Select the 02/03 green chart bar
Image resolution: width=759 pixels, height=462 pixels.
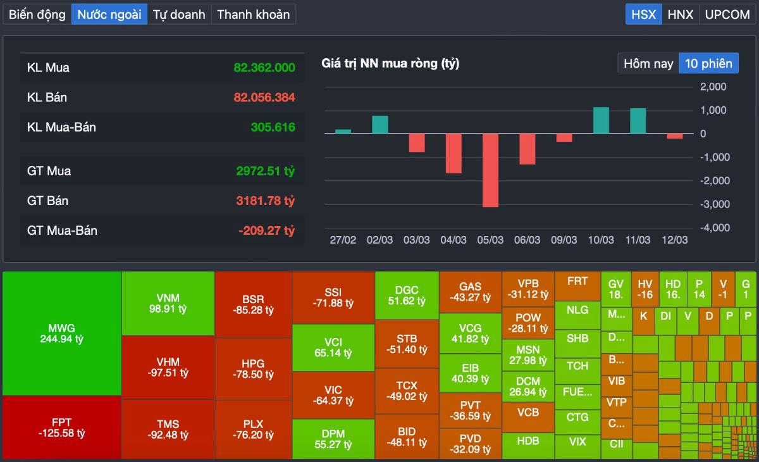click(379, 125)
